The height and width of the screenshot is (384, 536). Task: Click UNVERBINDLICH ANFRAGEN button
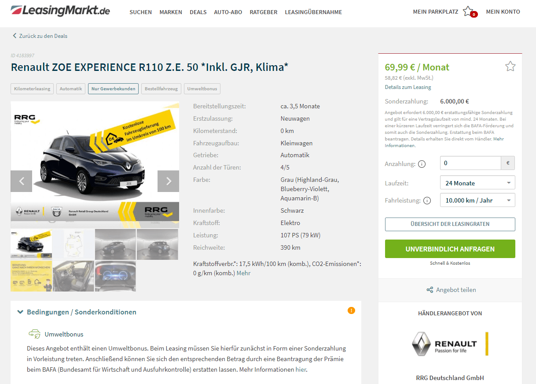(450, 249)
